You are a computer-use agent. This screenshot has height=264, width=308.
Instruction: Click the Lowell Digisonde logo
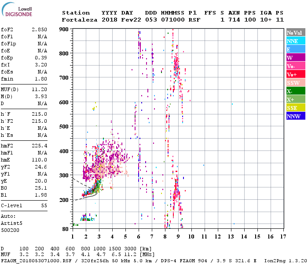(x=17, y=9)
